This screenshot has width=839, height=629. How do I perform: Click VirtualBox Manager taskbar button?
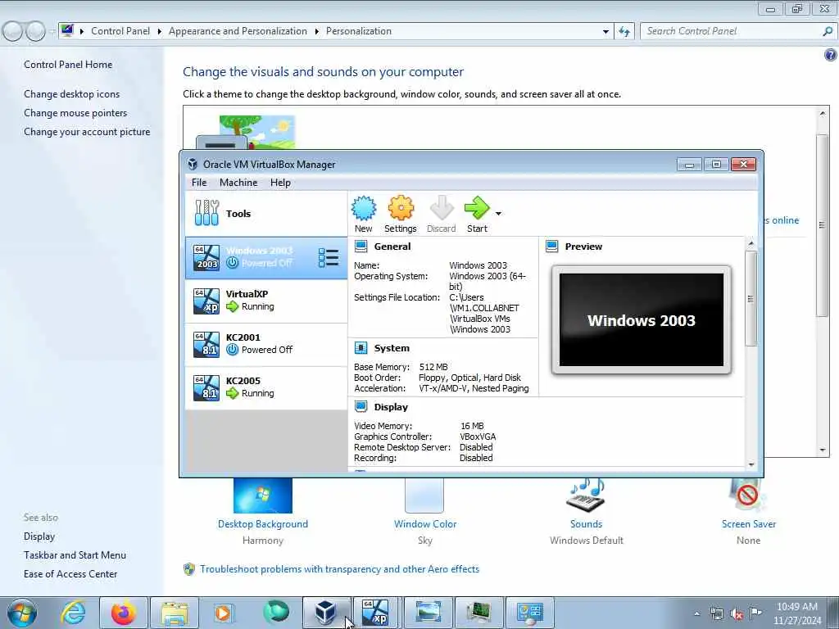point(326,613)
